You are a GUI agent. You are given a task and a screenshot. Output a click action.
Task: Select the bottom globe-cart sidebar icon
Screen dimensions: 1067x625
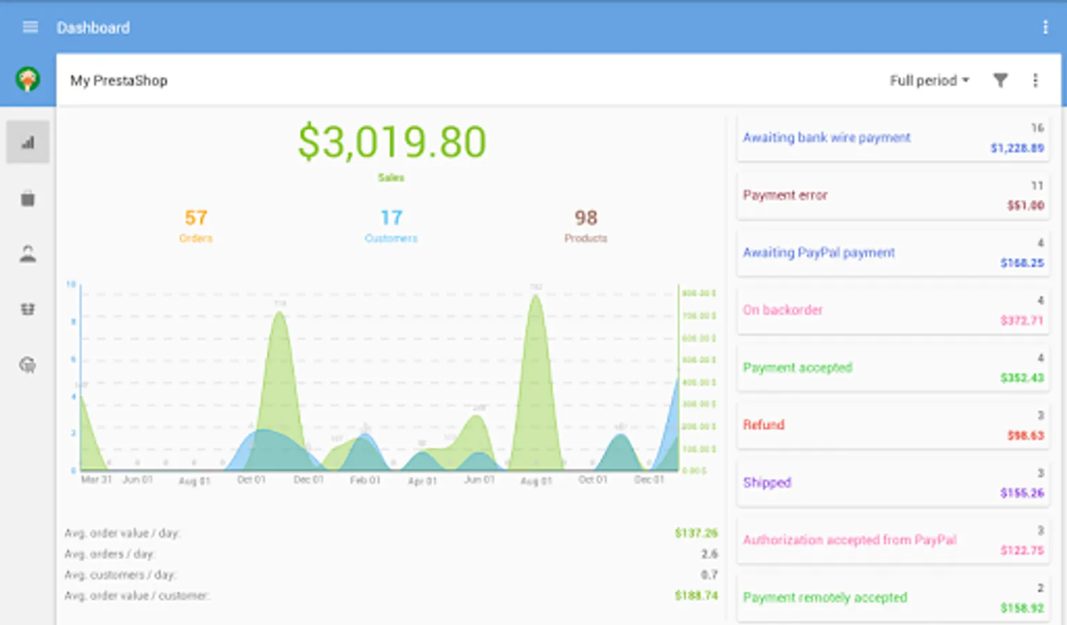(28, 365)
